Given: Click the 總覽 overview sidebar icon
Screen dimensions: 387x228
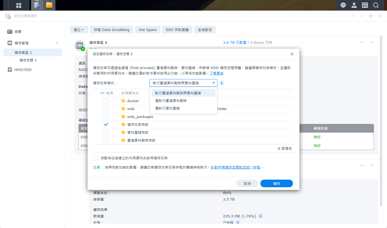Looking at the screenshot, I should pos(10,32).
